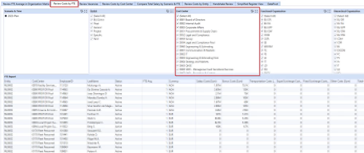Maximize the Cost Center panel
364x153 pixels.
(256, 11)
